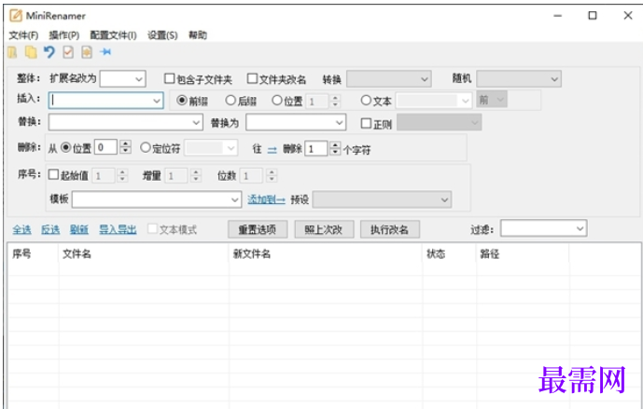Open the 文件(F) menu
This screenshot has height=409, width=643.
(x=23, y=35)
